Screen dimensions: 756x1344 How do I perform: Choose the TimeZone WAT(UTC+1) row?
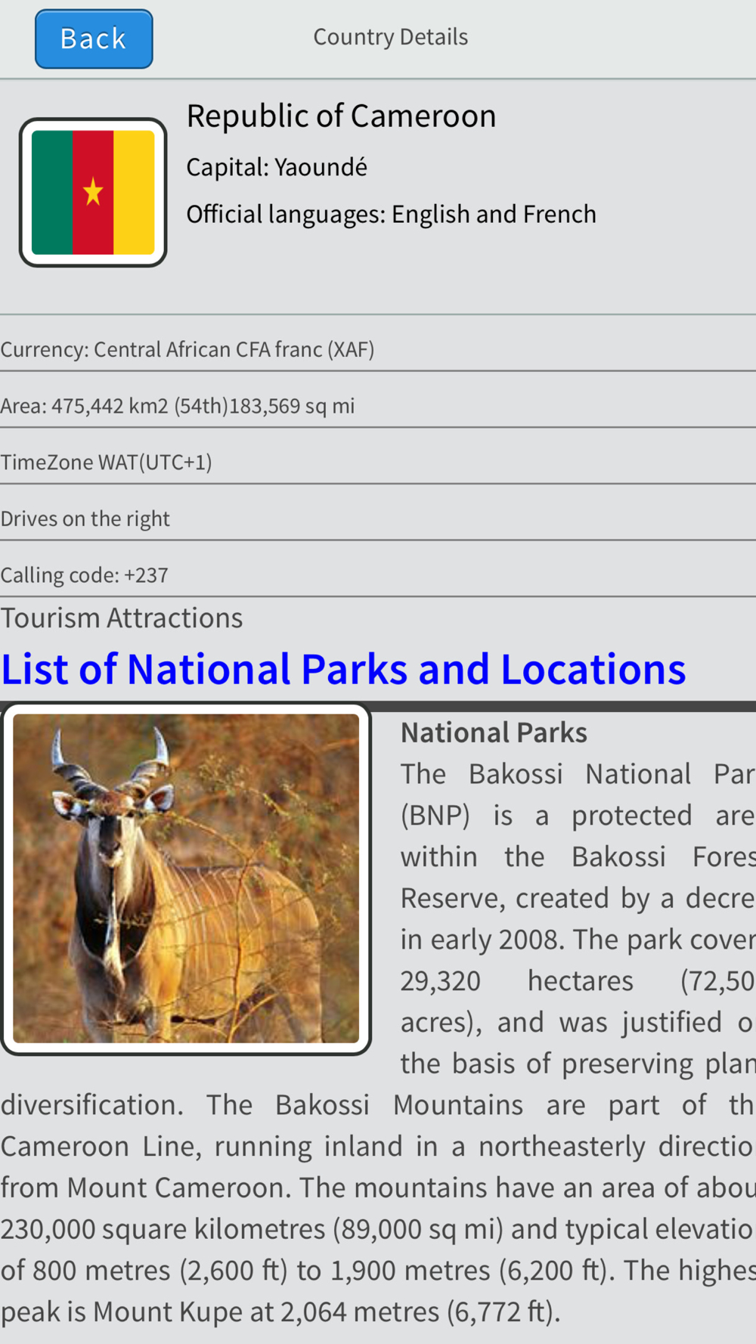107,462
